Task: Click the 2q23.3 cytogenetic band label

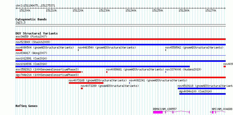Action: click(x=20, y=22)
